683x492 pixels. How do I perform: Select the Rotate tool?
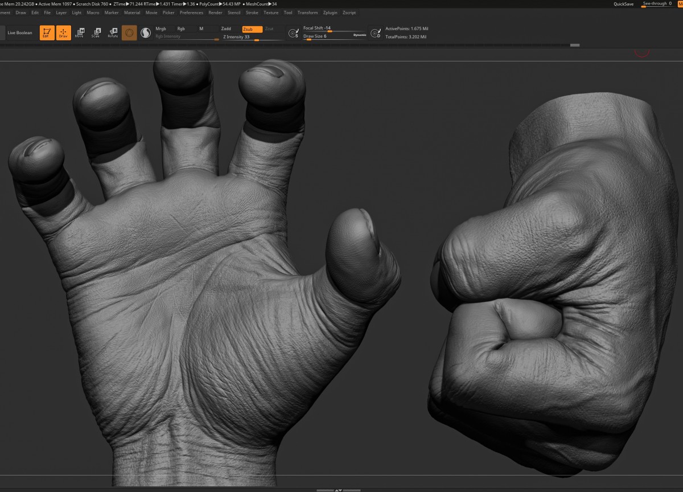point(113,33)
